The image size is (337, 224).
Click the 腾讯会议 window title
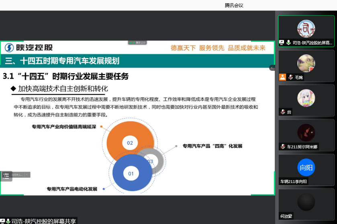(x=234, y=5)
